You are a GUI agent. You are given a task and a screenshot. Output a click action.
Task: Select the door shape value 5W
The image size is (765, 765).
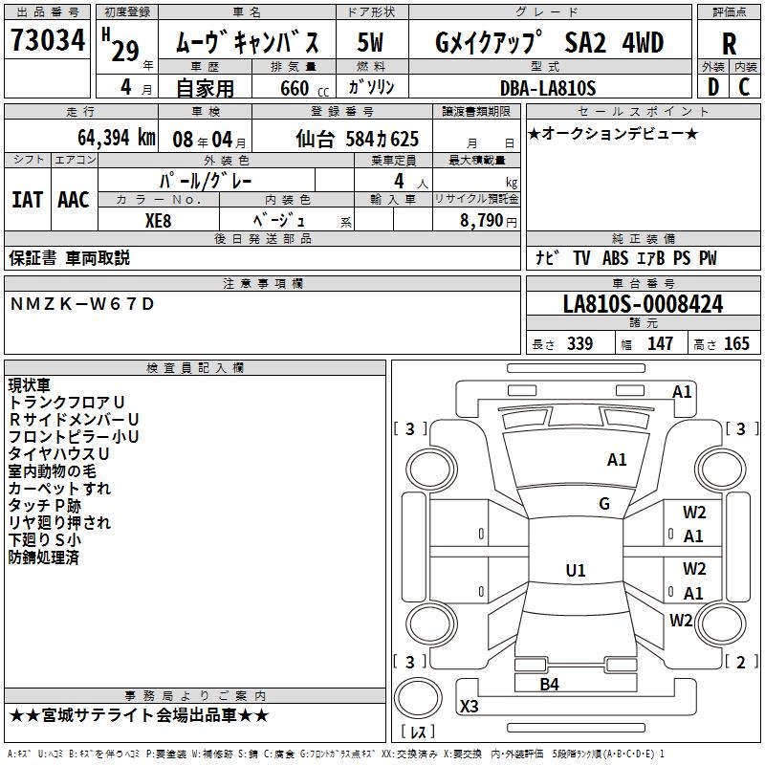pos(371,42)
